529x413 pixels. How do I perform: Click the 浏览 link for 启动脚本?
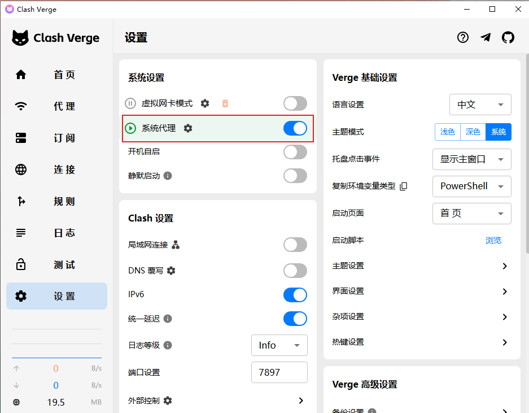point(493,240)
